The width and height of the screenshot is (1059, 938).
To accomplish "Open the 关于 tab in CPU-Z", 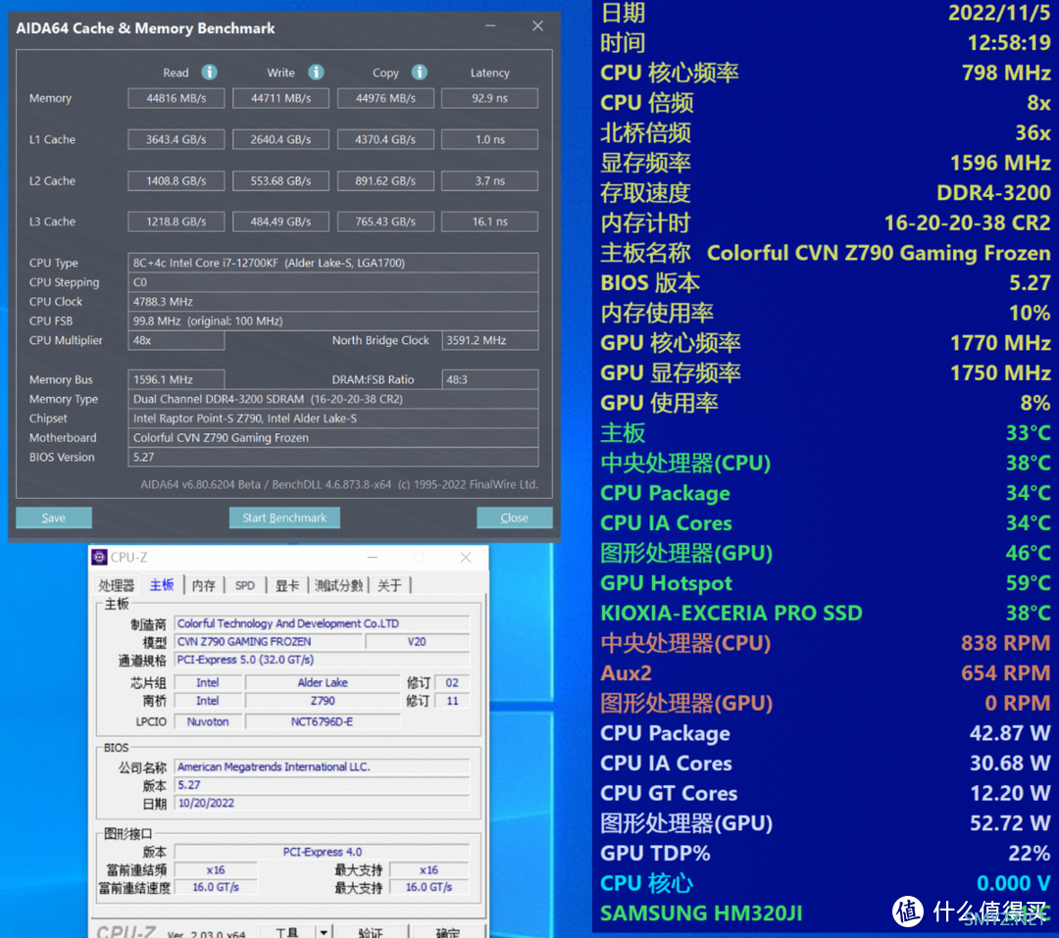I will tap(389, 585).
